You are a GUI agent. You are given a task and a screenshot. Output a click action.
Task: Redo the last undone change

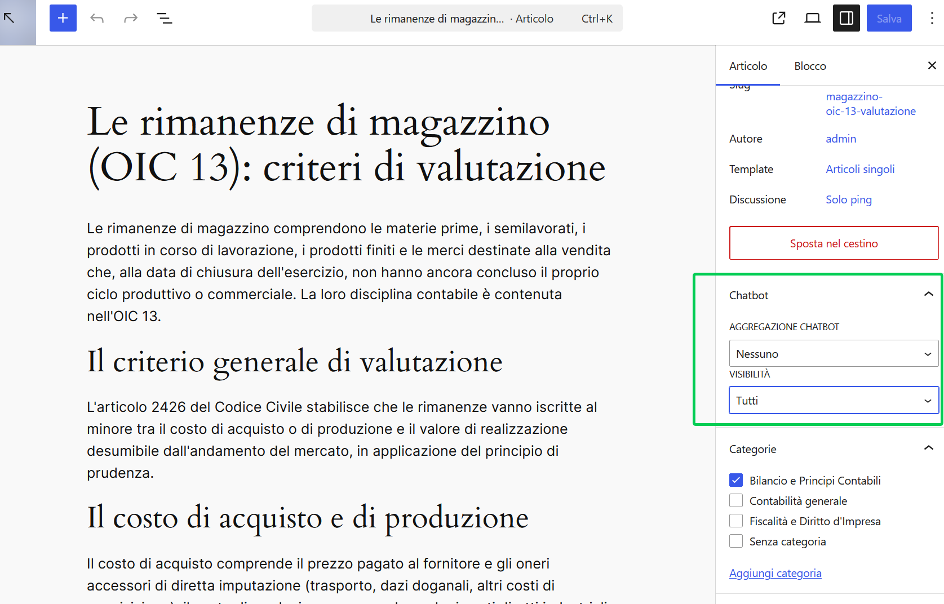(x=131, y=18)
